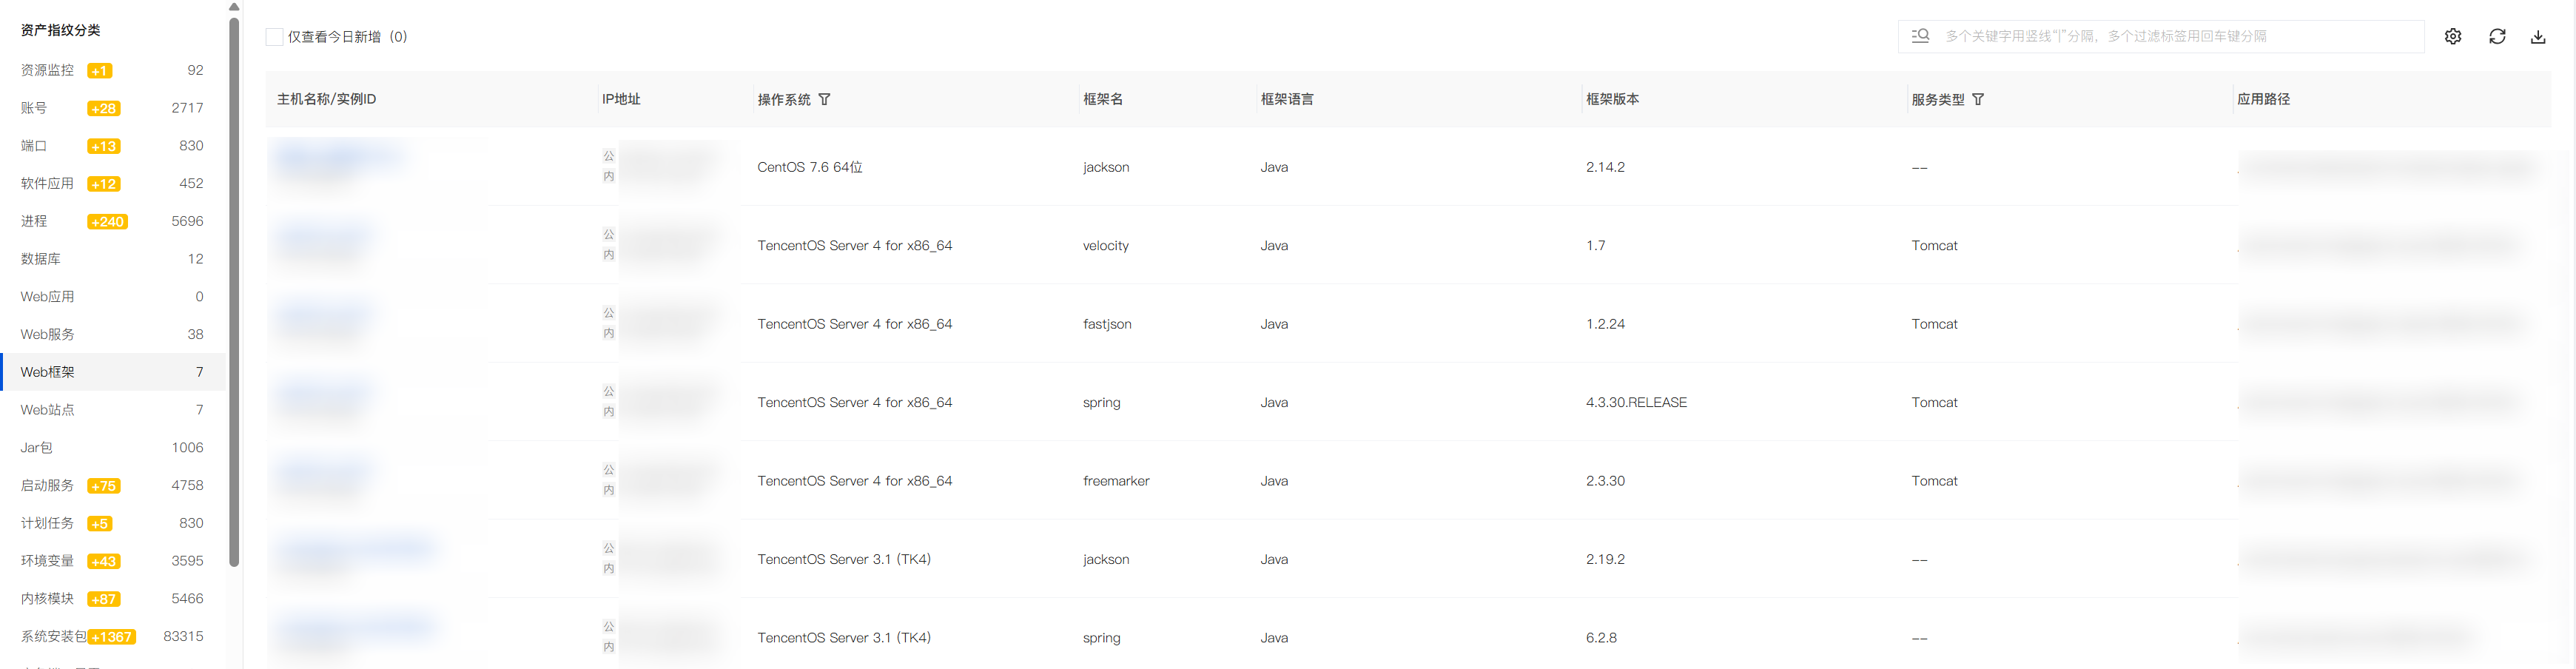The width and height of the screenshot is (2576, 669).
Task: Click the blurred host link in the velocity row
Action: coord(322,238)
